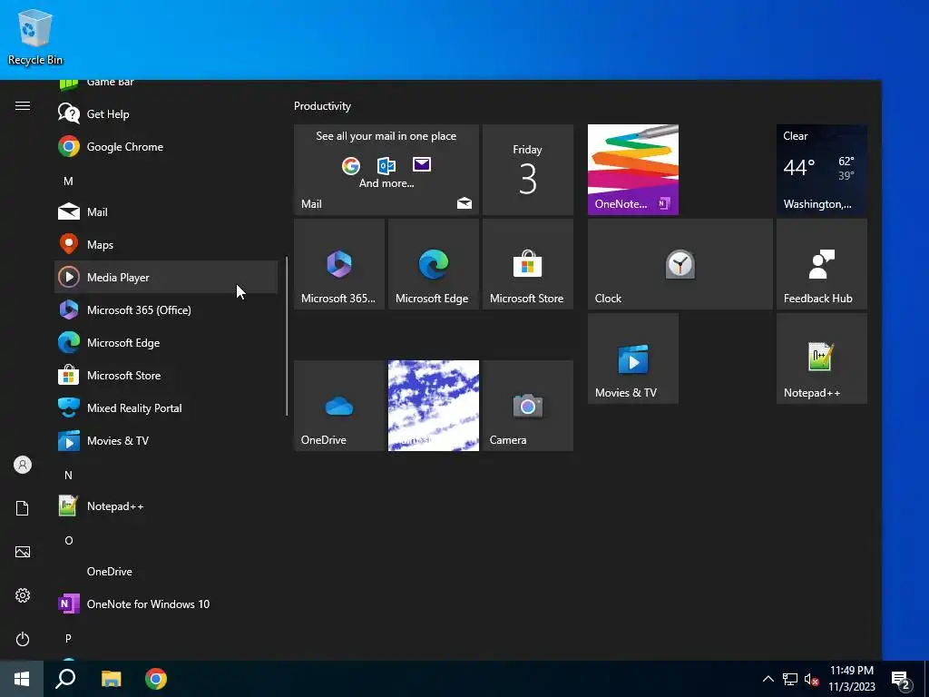Launch Media Player from the app list
This screenshot has height=697, width=929.
pos(166,277)
